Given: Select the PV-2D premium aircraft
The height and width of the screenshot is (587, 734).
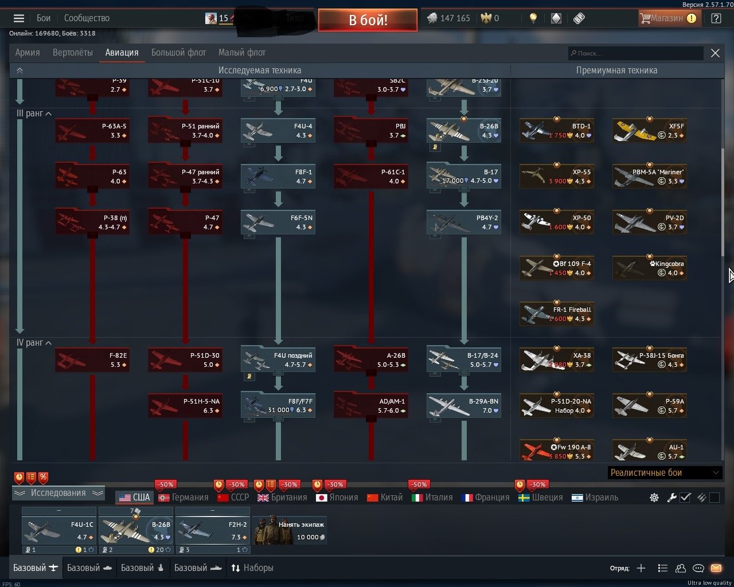Looking at the screenshot, I should tap(650, 222).
